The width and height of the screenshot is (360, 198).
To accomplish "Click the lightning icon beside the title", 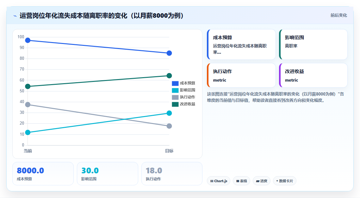I will coord(15,16).
